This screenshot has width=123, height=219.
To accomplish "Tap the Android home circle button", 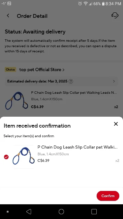I will [x=61, y=211].
